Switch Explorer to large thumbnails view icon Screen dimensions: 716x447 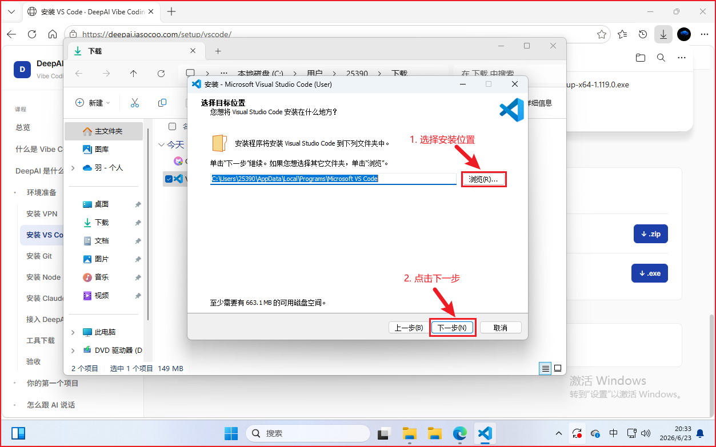click(558, 368)
